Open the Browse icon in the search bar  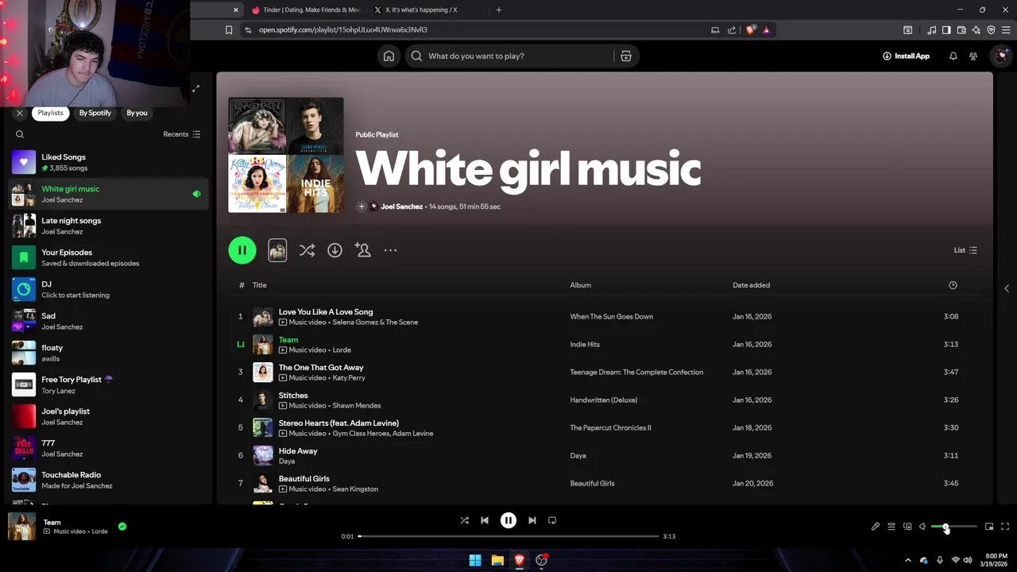(626, 56)
